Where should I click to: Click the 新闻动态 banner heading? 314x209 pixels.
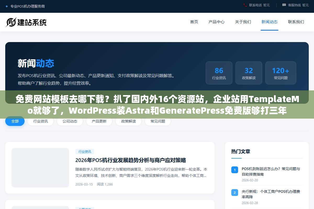click(36, 63)
